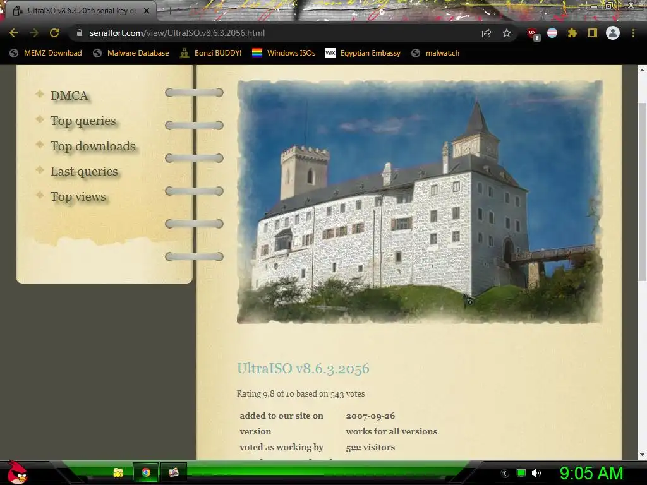Click the share page icon in address bar

(487, 33)
